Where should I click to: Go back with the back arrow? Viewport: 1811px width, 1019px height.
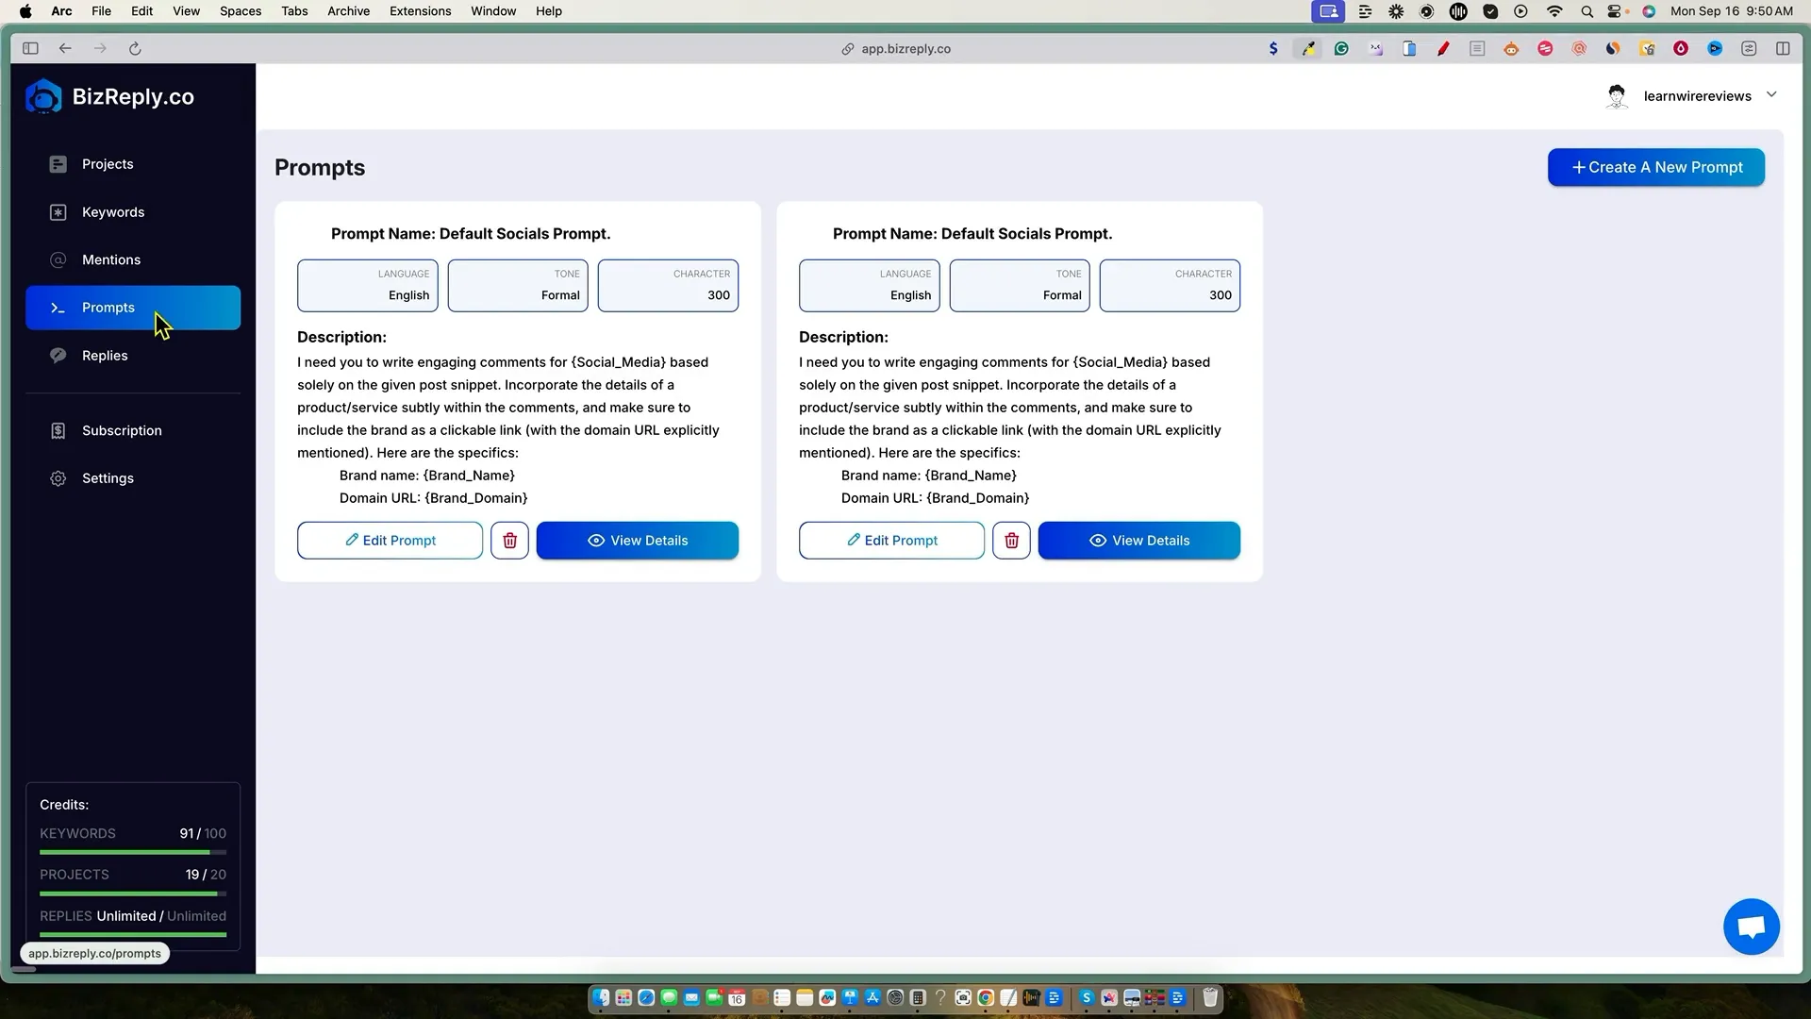click(x=65, y=48)
